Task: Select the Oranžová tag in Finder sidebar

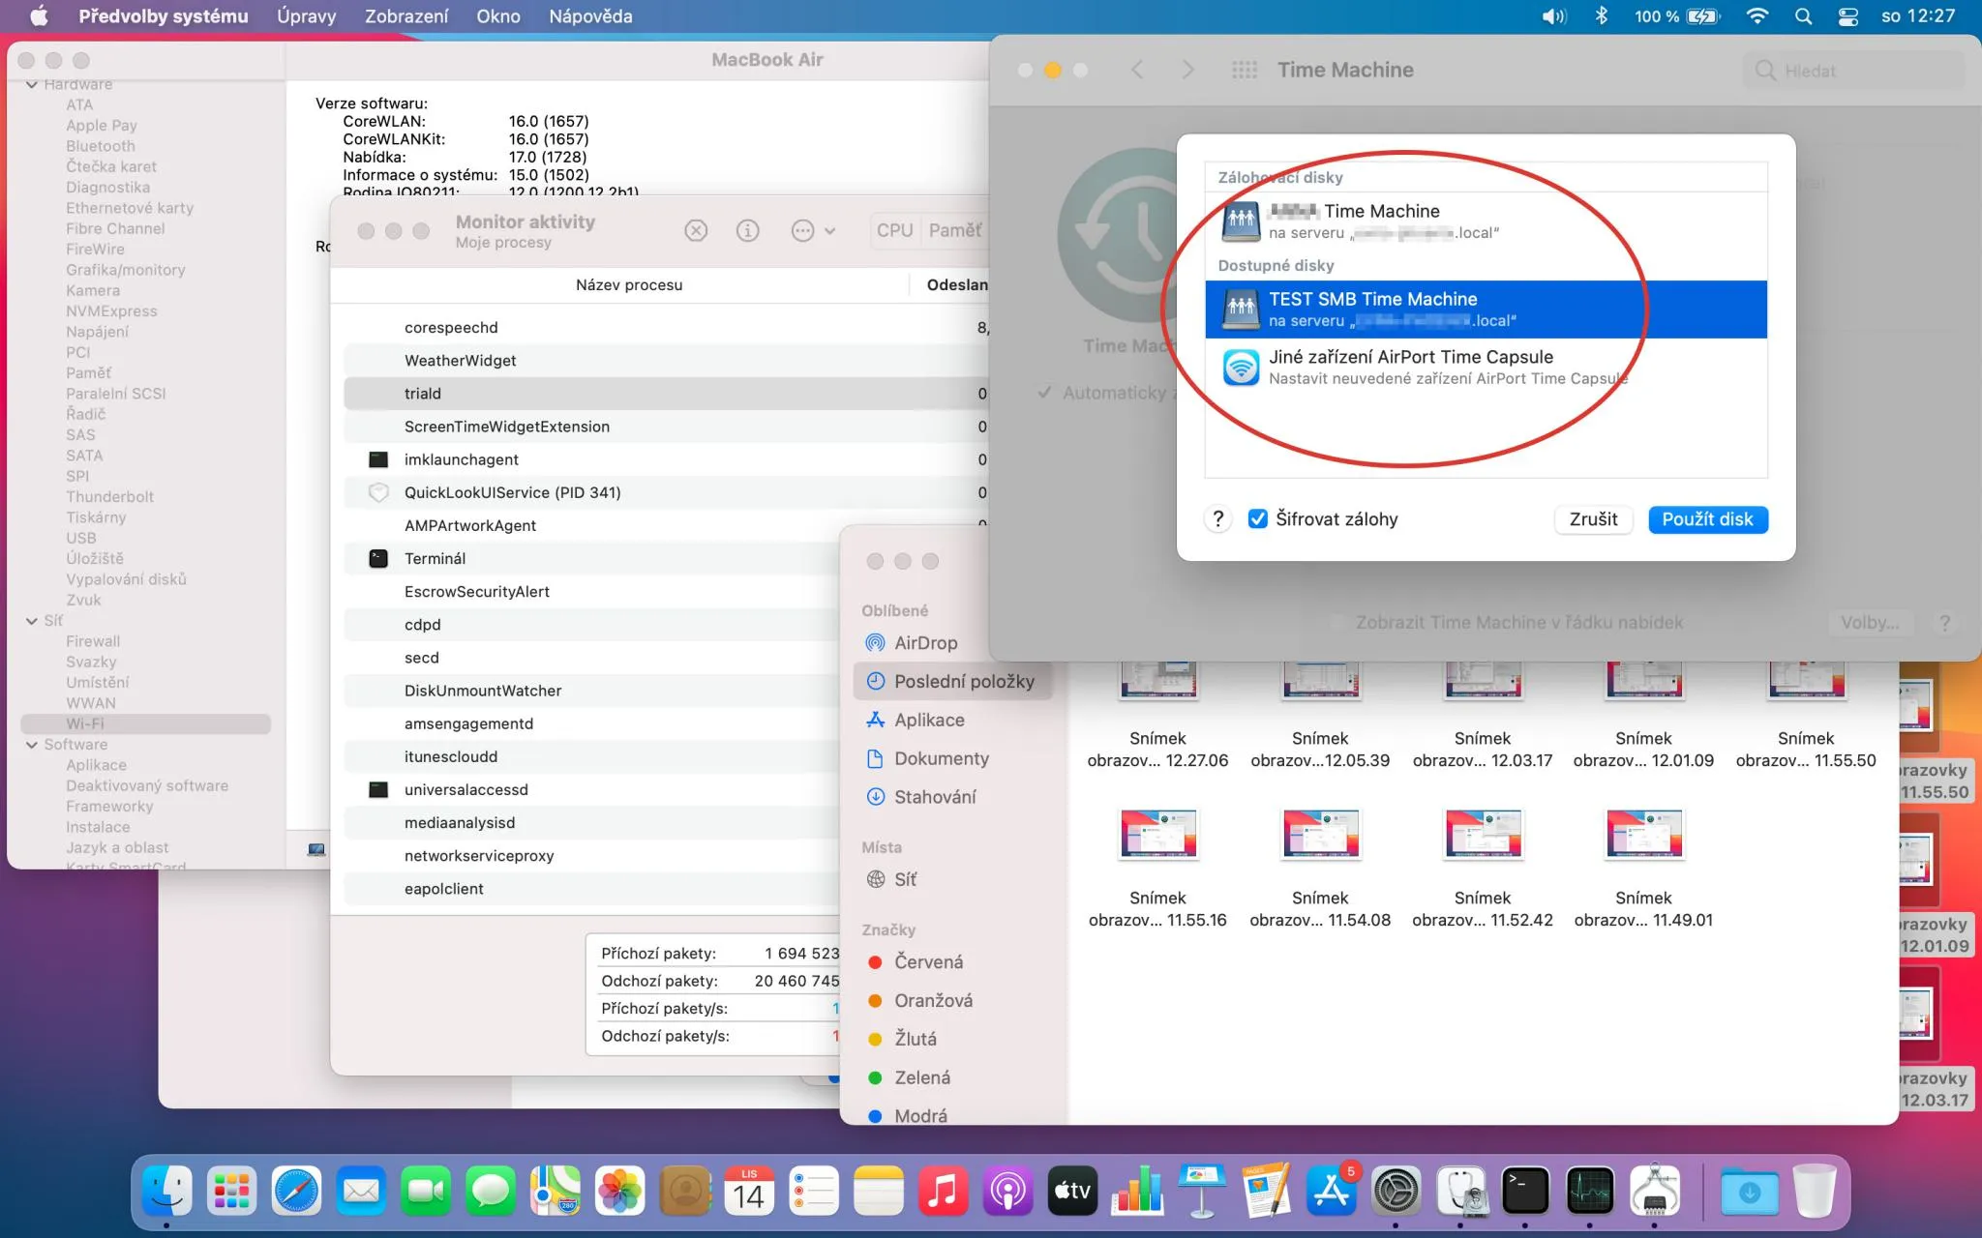Action: (x=920, y=1001)
